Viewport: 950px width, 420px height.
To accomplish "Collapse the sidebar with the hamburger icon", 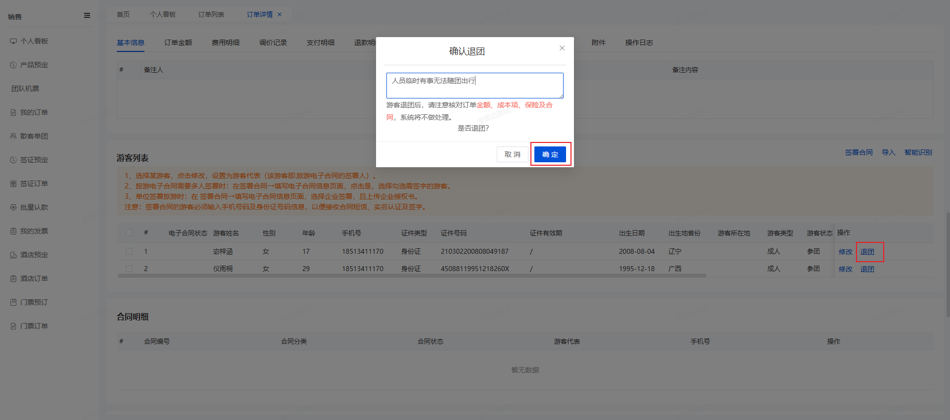I will pos(87,16).
